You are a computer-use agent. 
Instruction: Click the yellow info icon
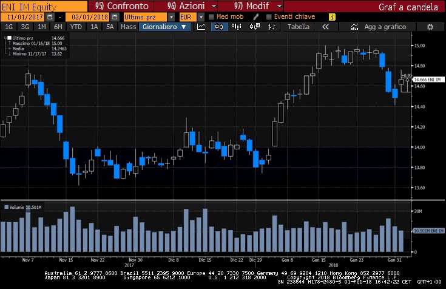pos(332,17)
